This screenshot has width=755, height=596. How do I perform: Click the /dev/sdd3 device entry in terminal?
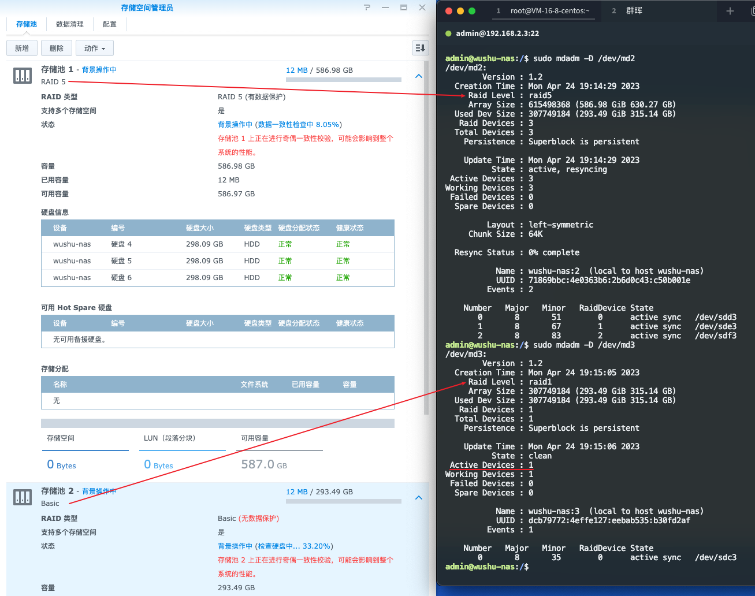[x=716, y=317]
